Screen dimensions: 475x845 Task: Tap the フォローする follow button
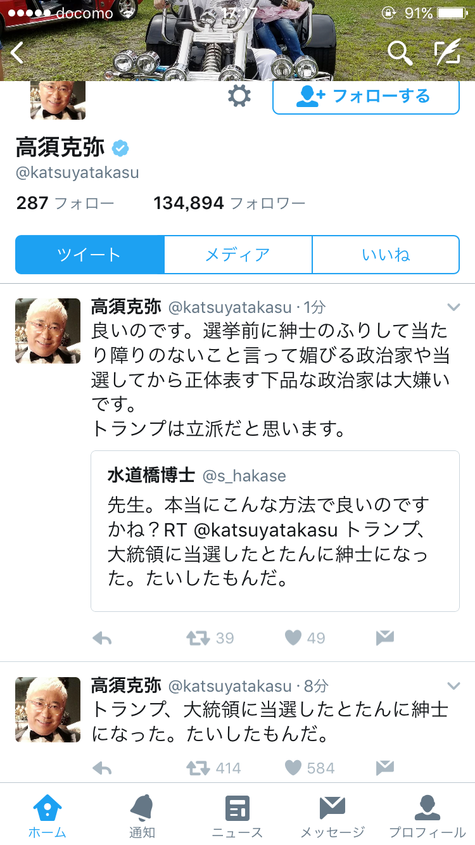(x=366, y=96)
